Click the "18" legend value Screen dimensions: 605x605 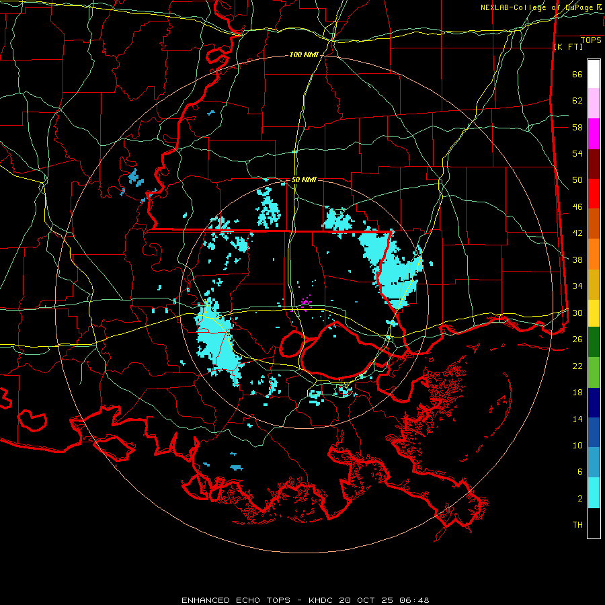point(577,393)
